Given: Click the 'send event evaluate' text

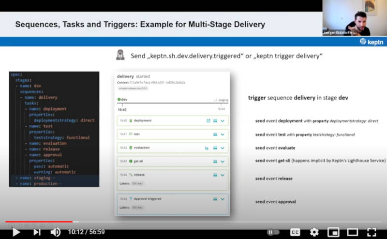Looking at the screenshot, I should 275,148.
